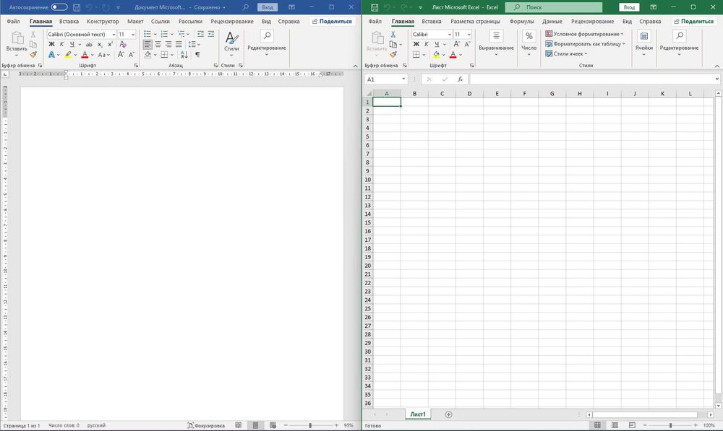Open Excel Data tab (Данные)
The image size is (723, 431).
click(x=552, y=21)
